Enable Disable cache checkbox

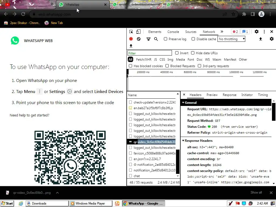[x=193, y=39]
